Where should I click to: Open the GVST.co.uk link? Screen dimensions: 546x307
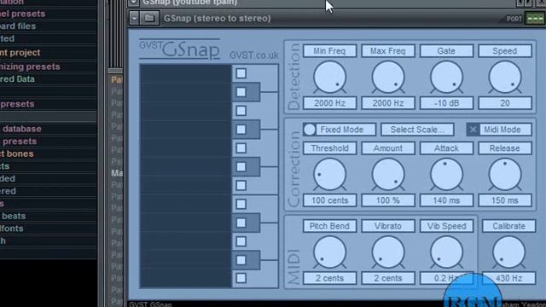point(254,55)
